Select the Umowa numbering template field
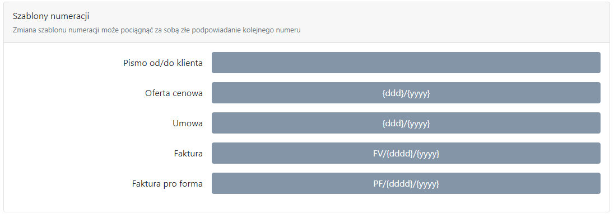 click(406, 123)
